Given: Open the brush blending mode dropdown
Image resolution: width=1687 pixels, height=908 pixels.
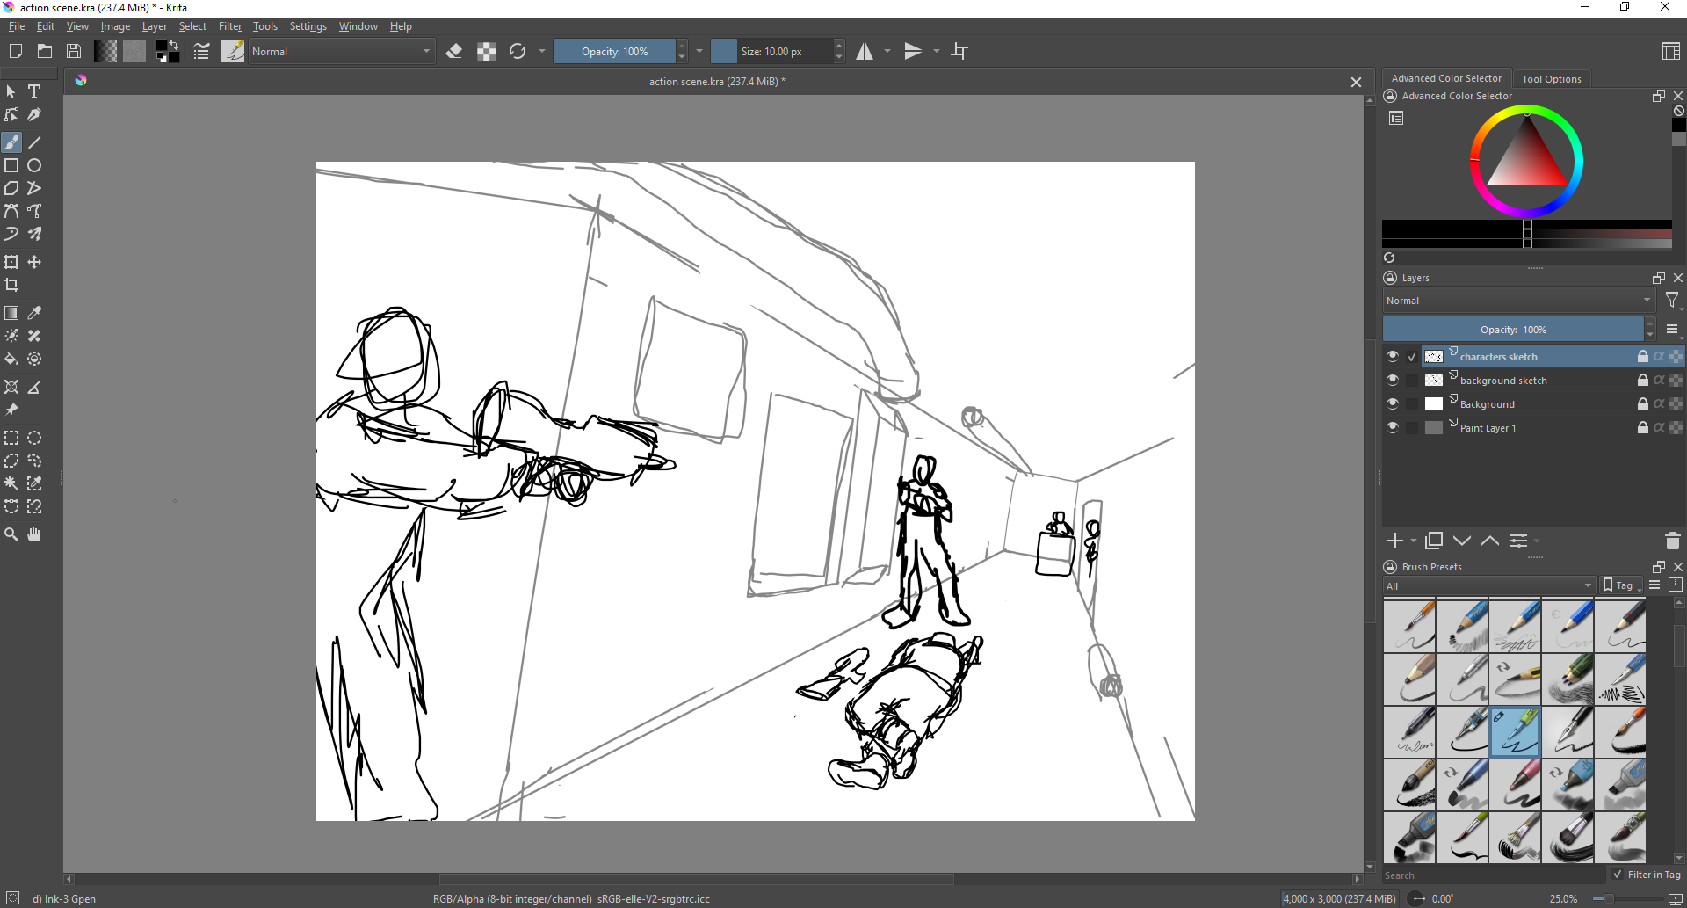Looking at the screenshot, I should tap(341, 52).
